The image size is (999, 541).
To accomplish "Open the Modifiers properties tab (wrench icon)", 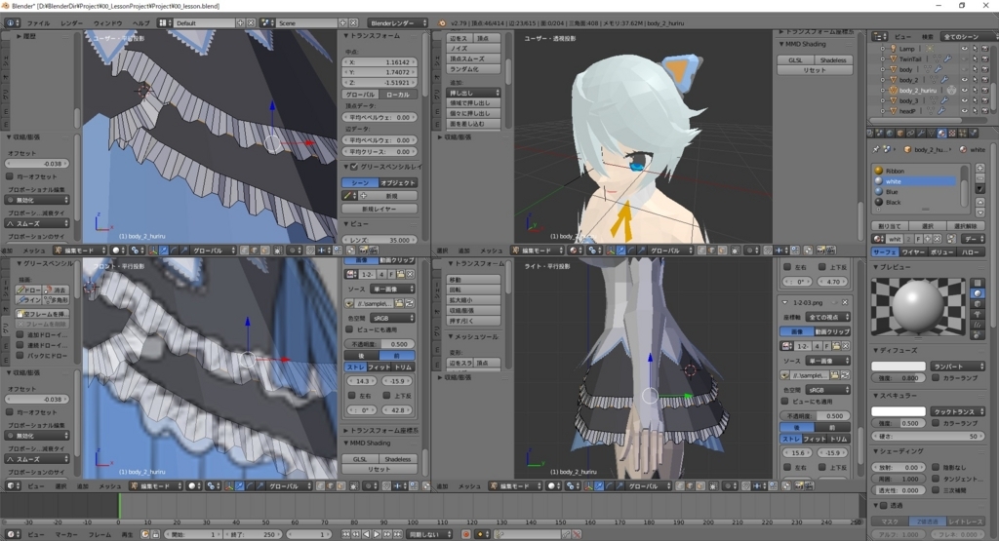I will tap(921, 133).
